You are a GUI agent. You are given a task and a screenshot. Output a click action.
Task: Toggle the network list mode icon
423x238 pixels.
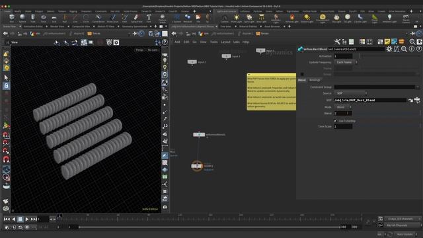point(344,42)
